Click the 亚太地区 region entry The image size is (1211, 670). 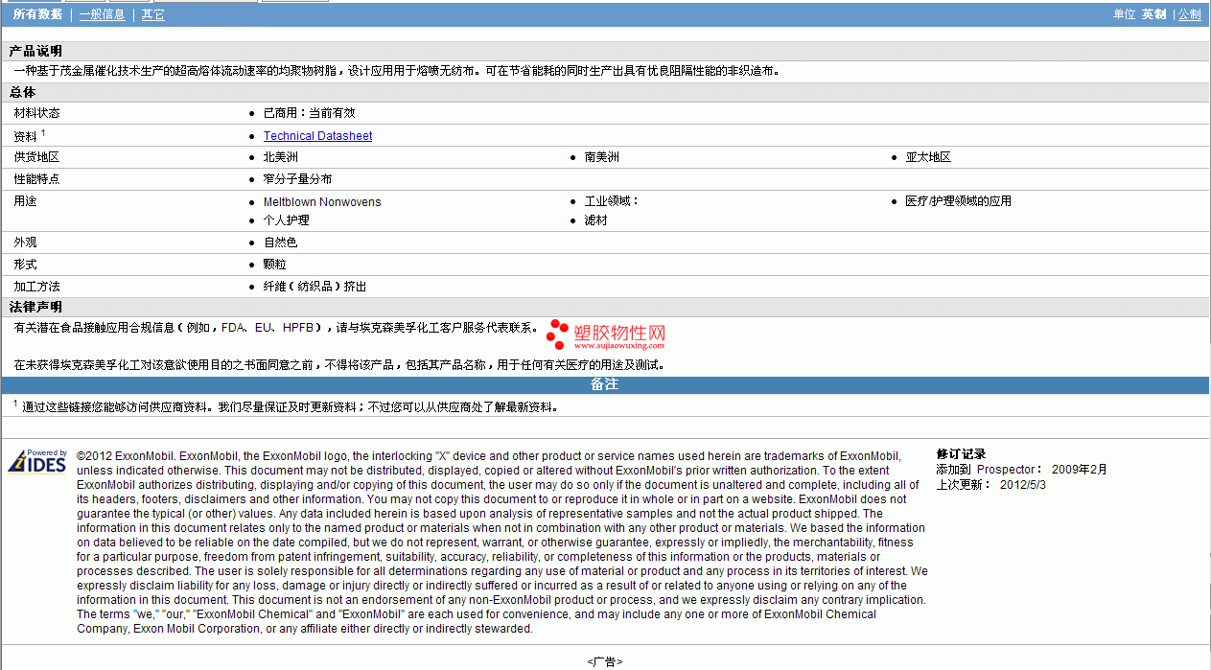[x=928, y=157]
